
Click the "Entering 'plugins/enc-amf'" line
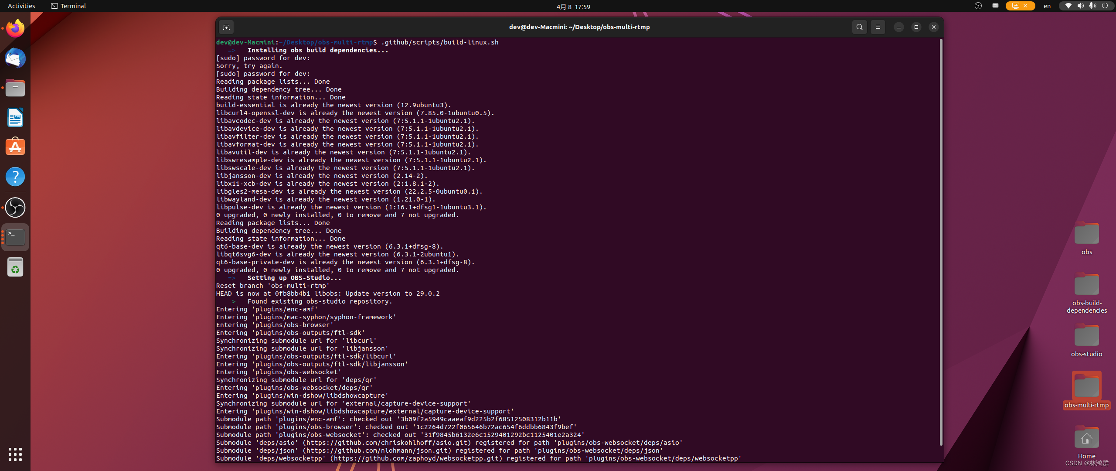[267, 309]
